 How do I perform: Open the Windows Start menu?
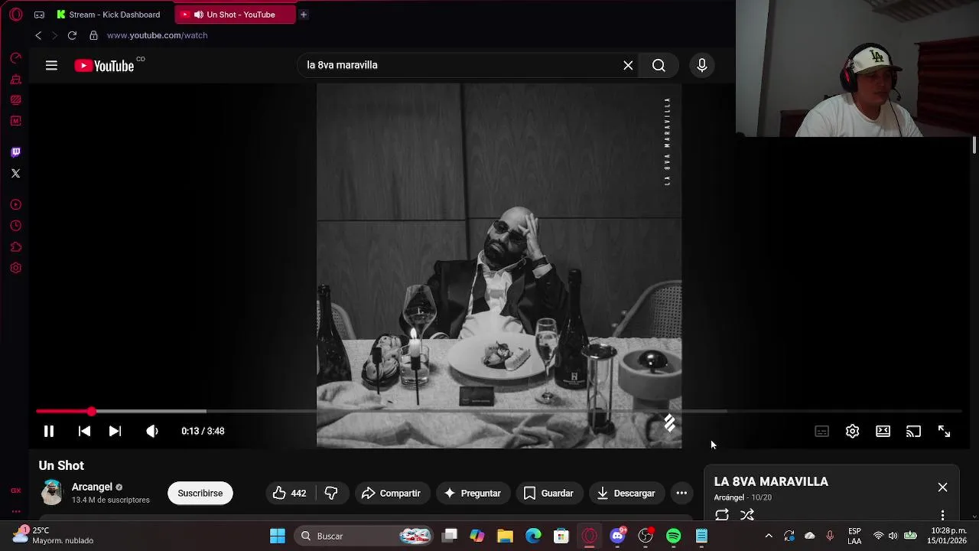[x=278, y=536]
